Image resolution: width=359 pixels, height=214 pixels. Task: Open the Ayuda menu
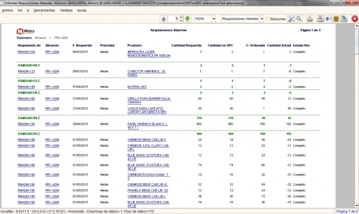pos(82,10)
